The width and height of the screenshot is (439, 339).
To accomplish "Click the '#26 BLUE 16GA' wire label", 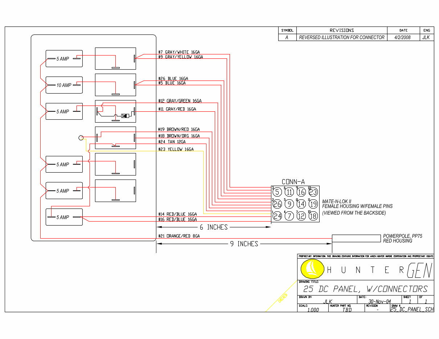I will (173, 78).
